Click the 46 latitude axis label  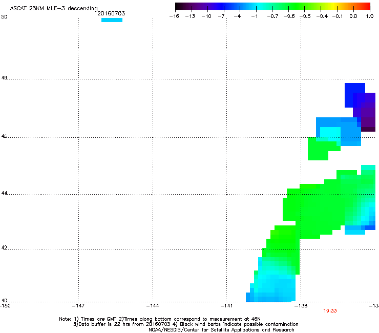click(4, 136)
